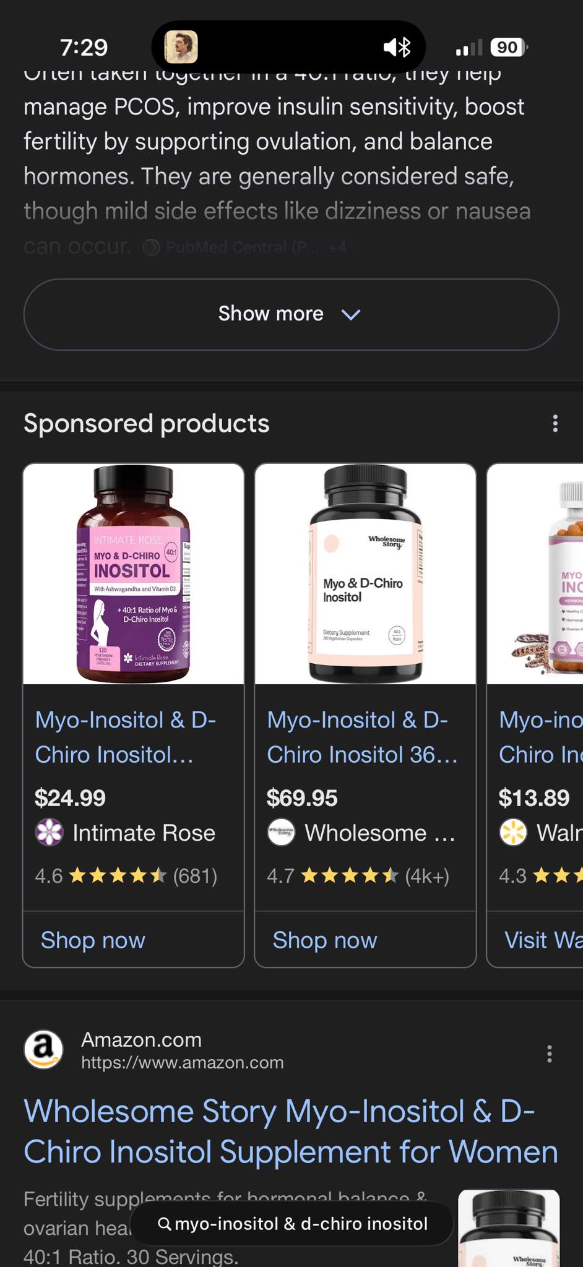Open the Amazon result product thumbnail
The height and width of the screenshot is (1267, 583).
pyautogui.click(x=509, y=1228)
